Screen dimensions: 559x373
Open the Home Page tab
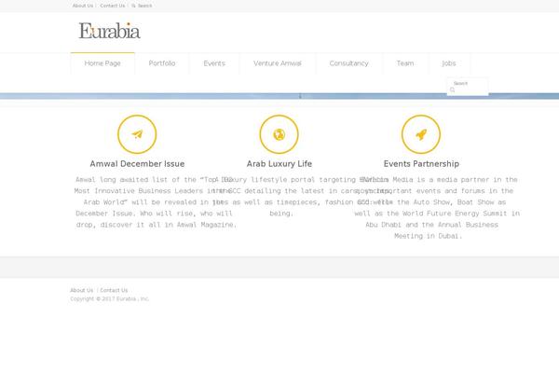102,63
